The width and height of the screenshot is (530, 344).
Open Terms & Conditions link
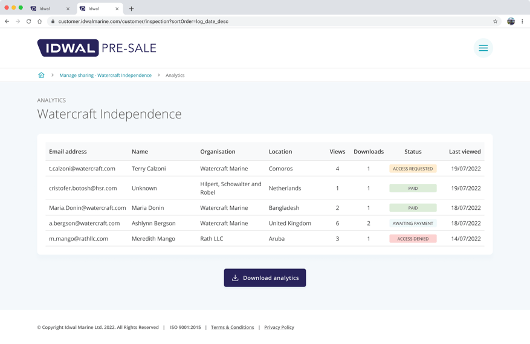233,328
